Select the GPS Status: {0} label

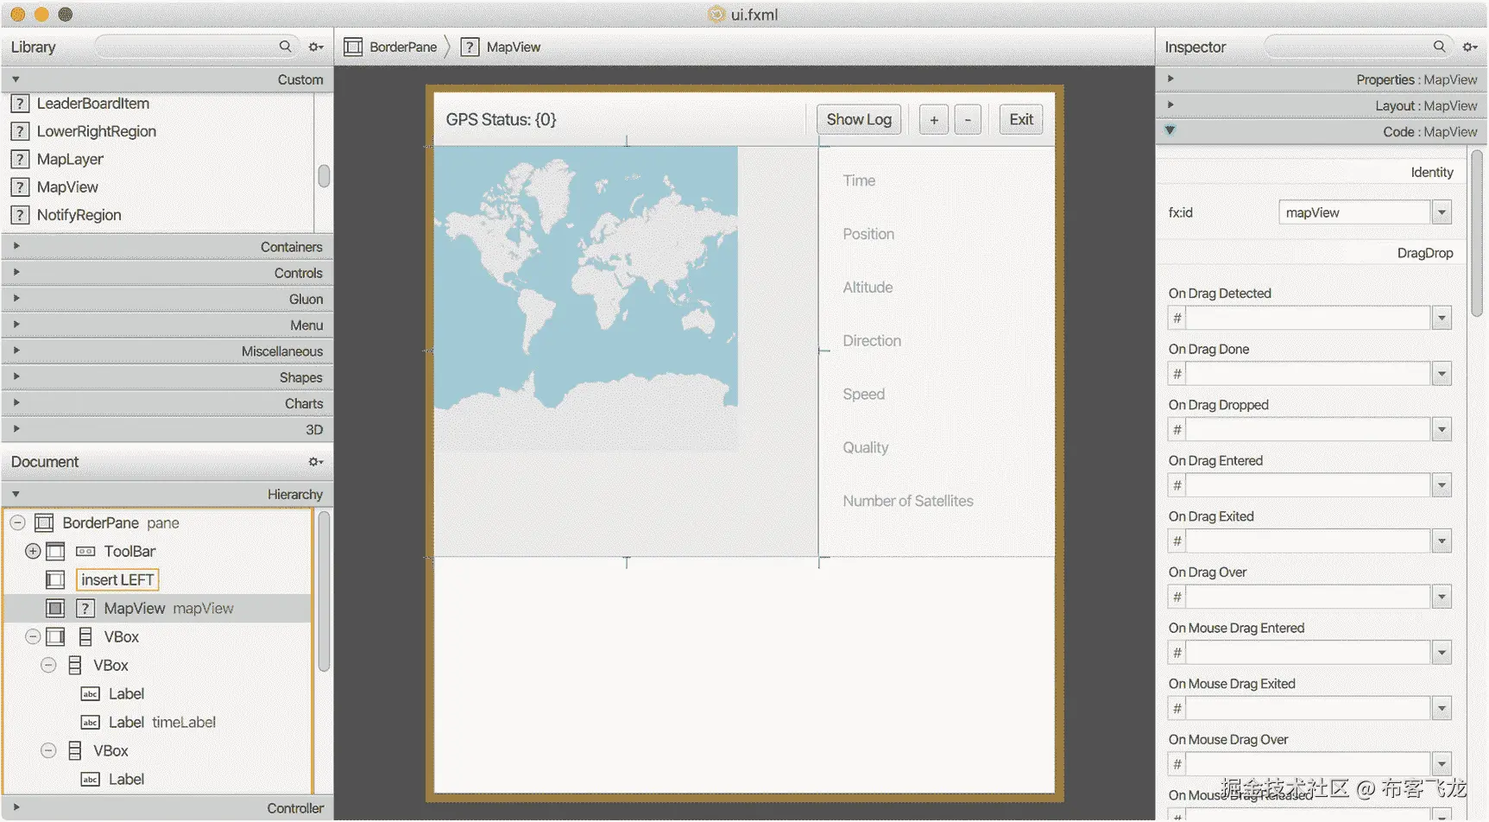point(501,119)
